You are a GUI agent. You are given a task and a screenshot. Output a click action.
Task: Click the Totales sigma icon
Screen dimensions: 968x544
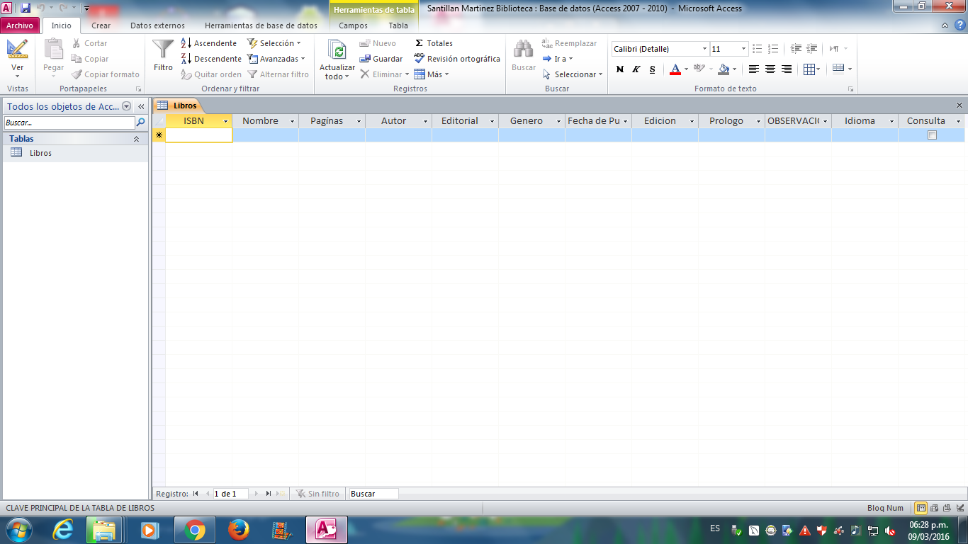click(x=420, y=43)
